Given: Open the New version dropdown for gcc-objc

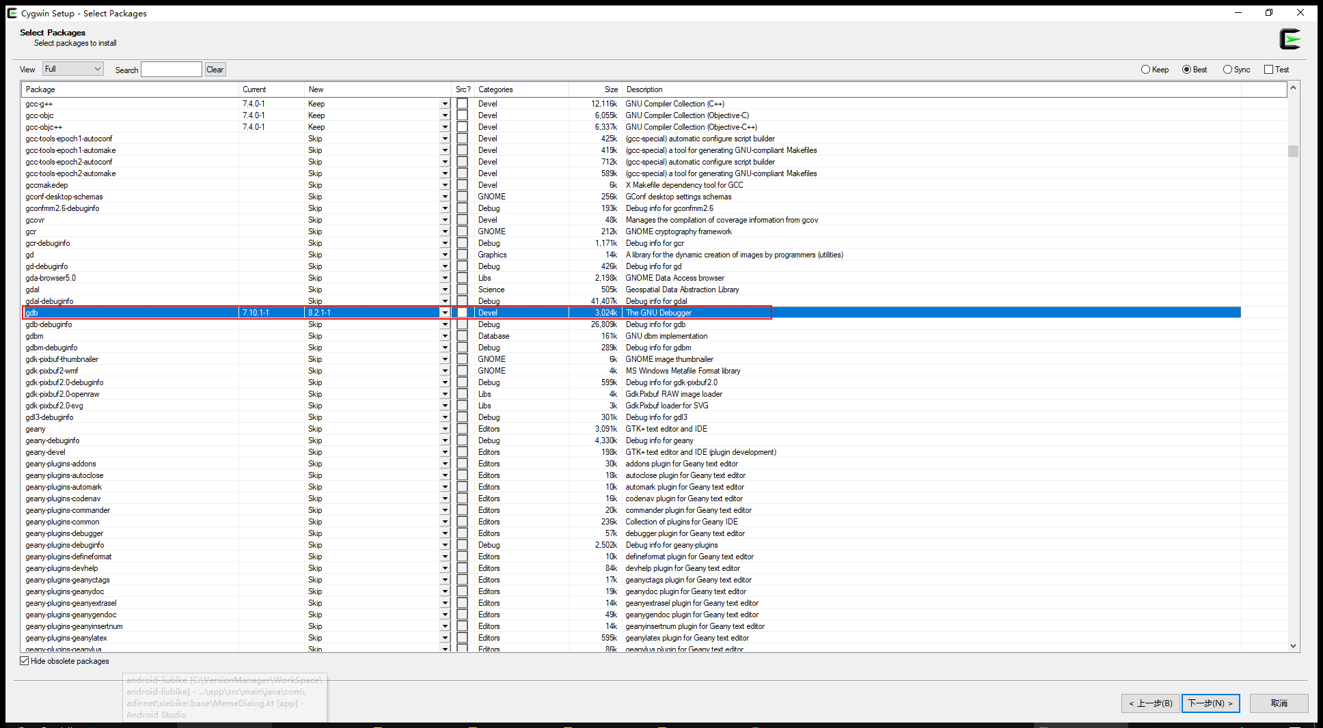Looking at the screenshot, I should 445,115.
